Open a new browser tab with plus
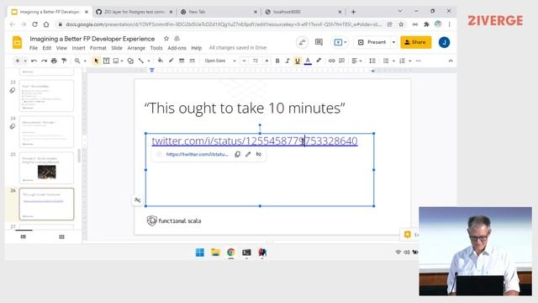This screenshot has height=303, width=538. [x=353, y=12]
